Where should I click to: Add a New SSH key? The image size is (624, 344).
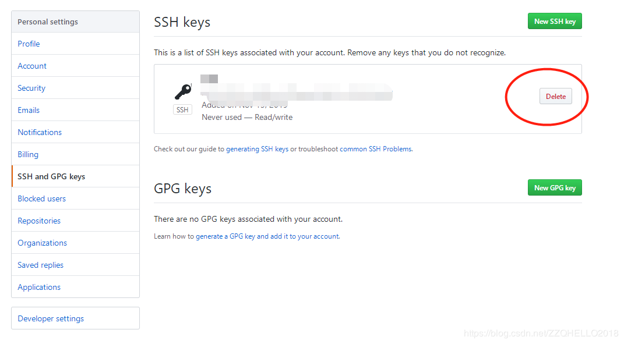[555, 22]
